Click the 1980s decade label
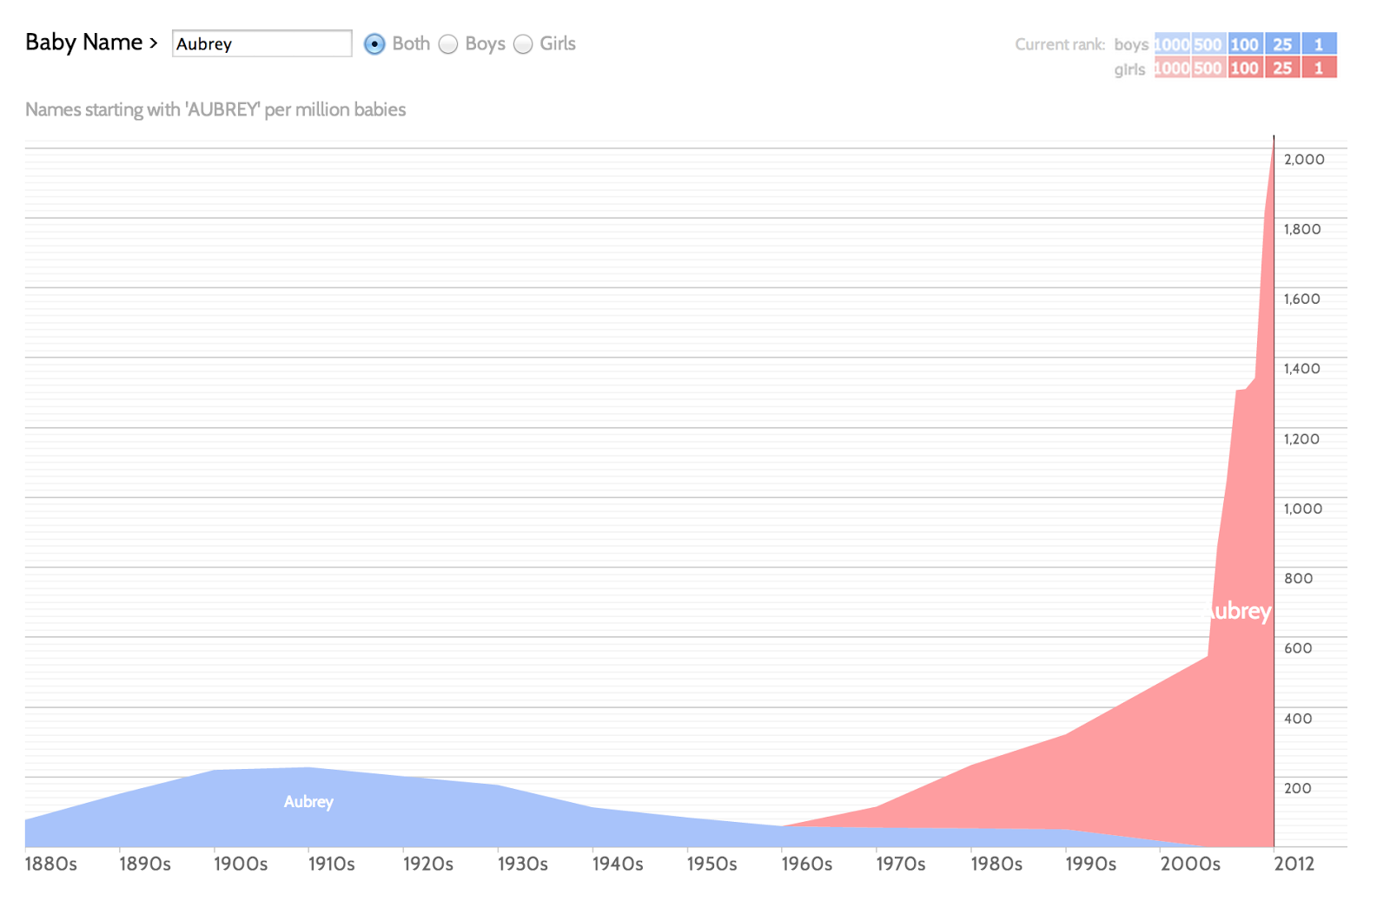Screen dimensions: 1390x907 996,864
